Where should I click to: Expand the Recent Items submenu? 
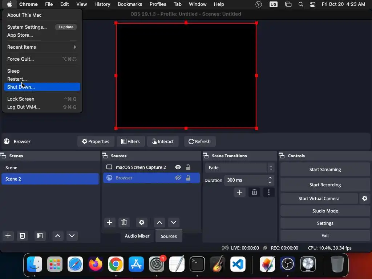point(42,47)
